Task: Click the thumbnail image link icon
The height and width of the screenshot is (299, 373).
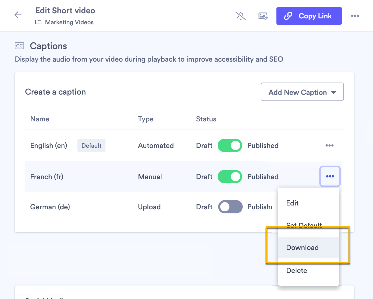Action: tap(263, 16)
